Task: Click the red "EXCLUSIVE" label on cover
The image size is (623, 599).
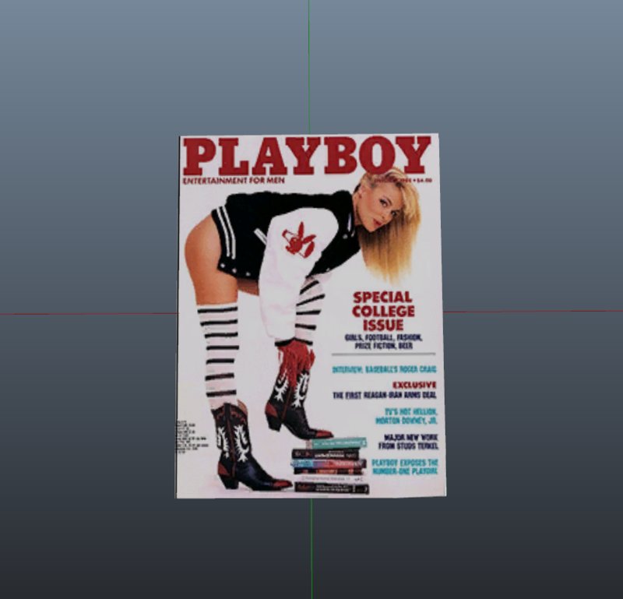Action: point(414,385)
